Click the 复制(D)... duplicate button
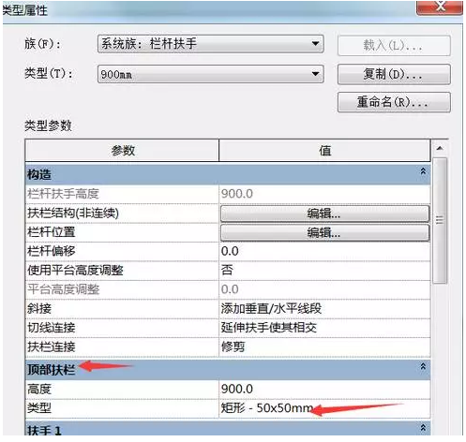 tap(394, 74)
